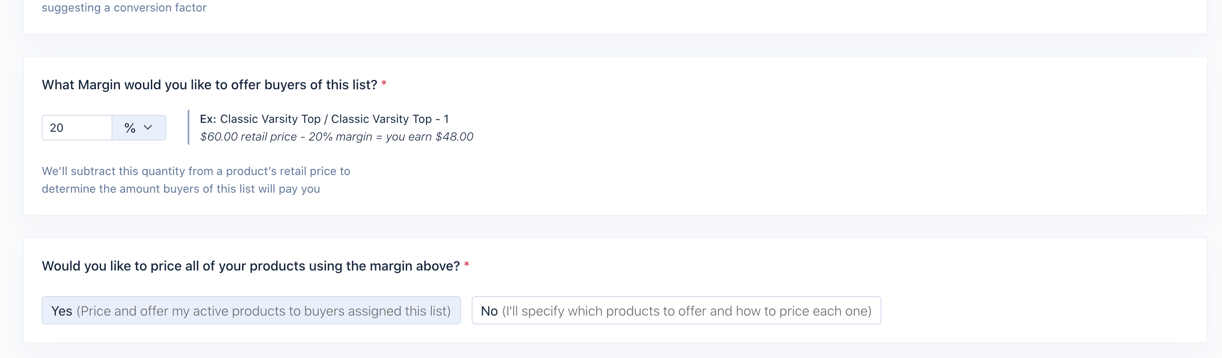Click the red asterisk after pricing question
Screen dimensions: 1222x358
467,265
